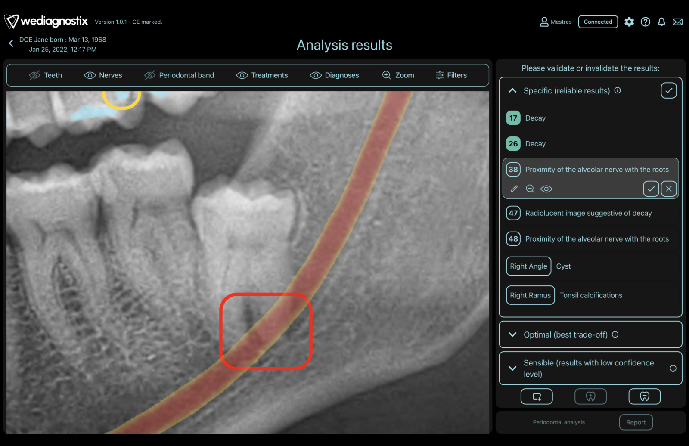The height and width of the screenshot is (446, 689).
Task: Show the hidden Teeth layer
Action: [x=45, y=75]
